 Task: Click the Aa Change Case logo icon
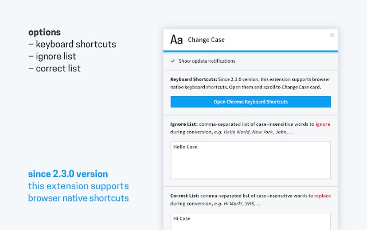point(176,40)
